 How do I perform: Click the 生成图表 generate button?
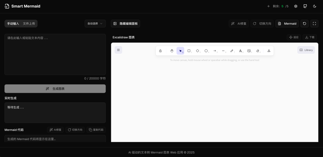[55, 89]
